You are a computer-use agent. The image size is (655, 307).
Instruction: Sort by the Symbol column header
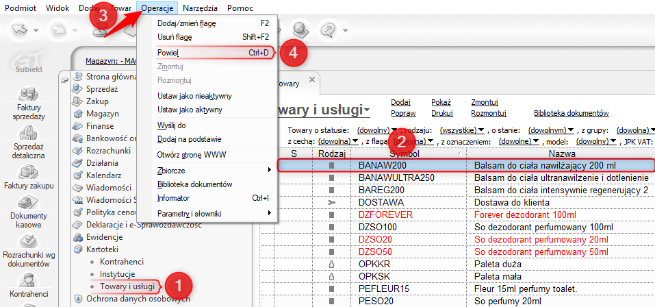408,154
